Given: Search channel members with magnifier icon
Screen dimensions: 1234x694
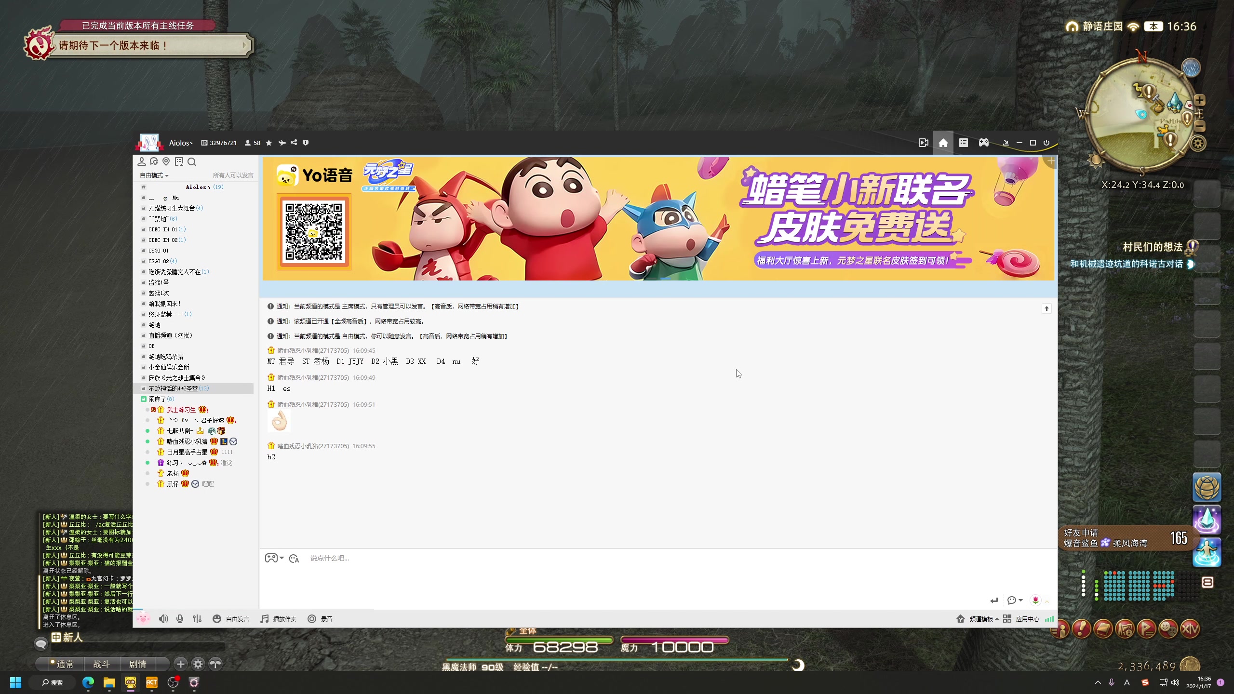Looking at the screenshot, I should 192,162.
